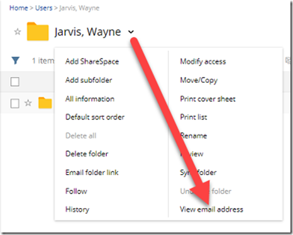Choose Modify access menu item
This screenshot has width=293, height=235.
(x=203, y=62)
